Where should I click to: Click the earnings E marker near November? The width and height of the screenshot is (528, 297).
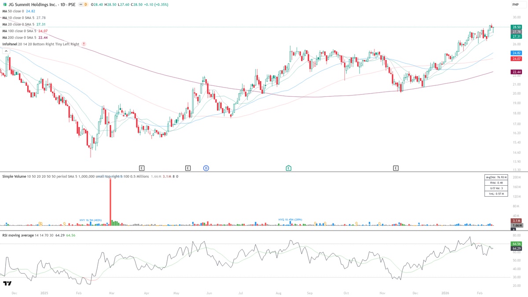pos(396,168)
